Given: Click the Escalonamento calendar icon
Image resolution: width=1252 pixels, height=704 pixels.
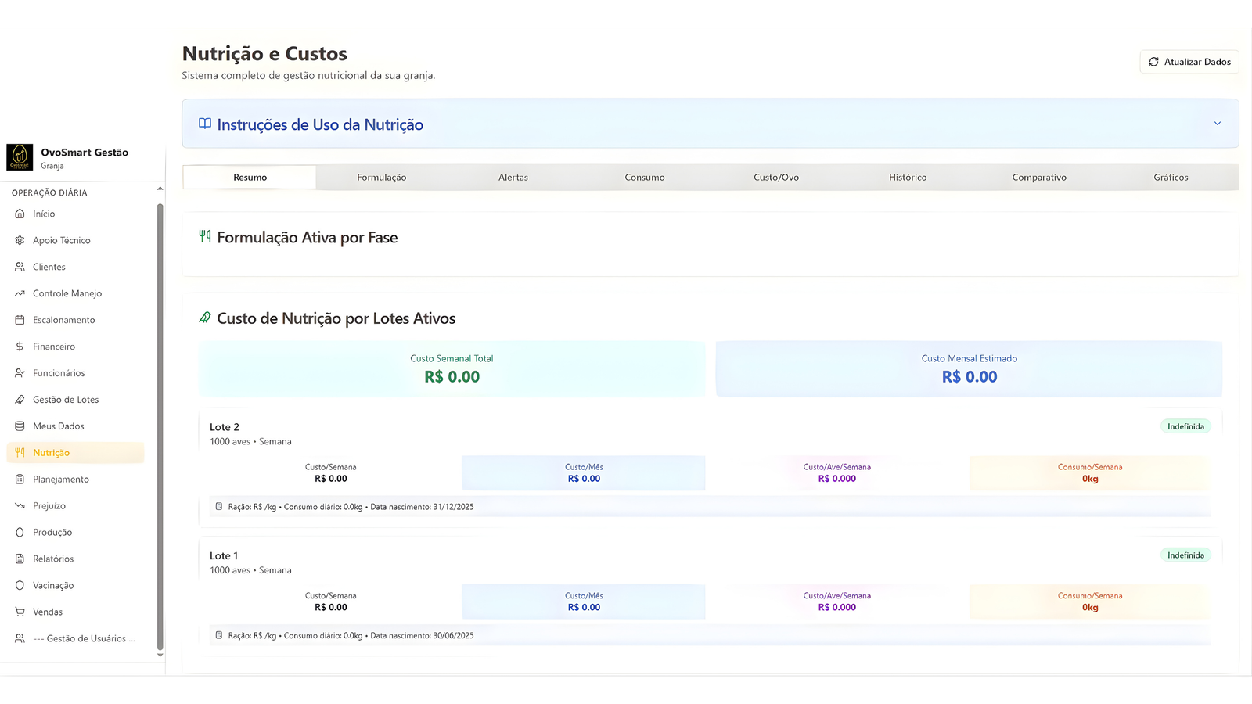Looking at the screenshot, I should [x=20, y=320].
